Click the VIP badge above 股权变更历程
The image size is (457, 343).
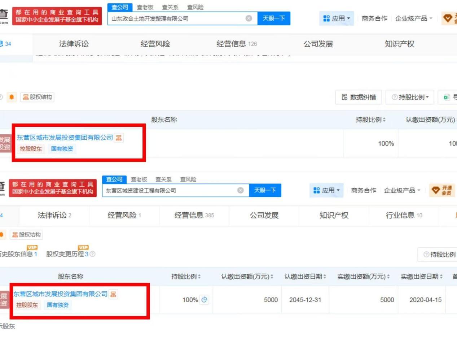(83, 247)
